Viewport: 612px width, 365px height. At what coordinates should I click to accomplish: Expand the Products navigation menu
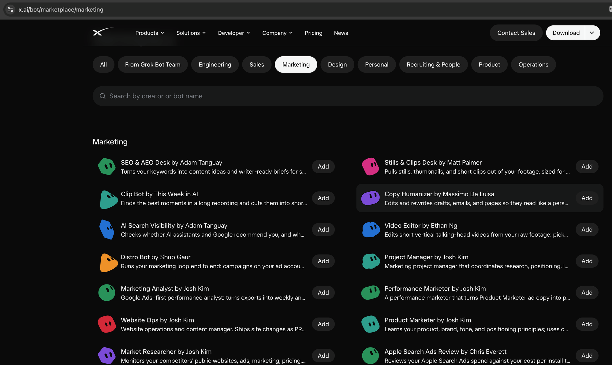tap(150, 33)
